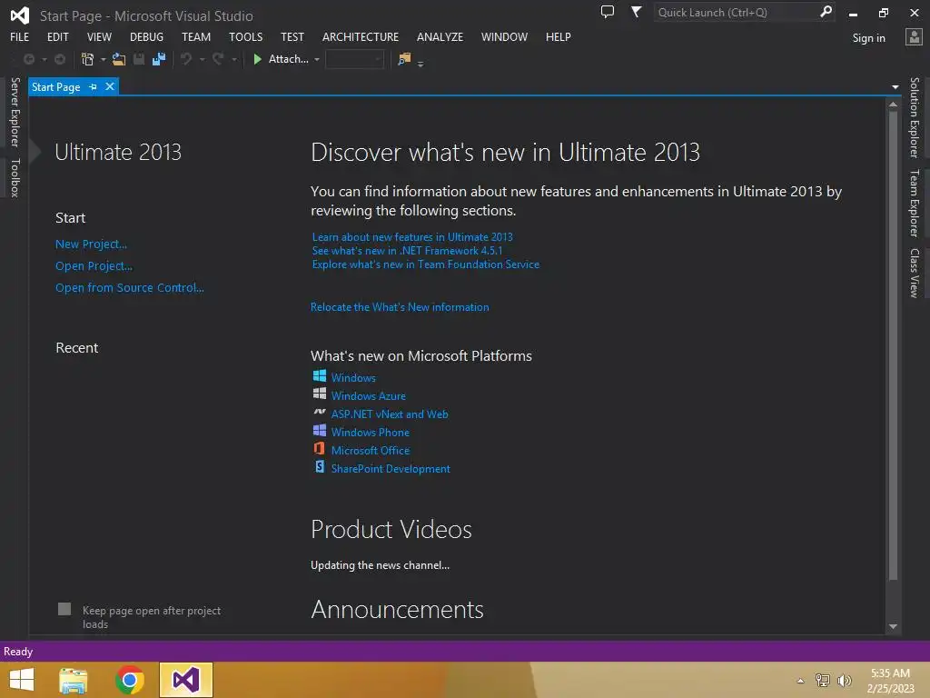Open the Team Explorer side tab

914,203
